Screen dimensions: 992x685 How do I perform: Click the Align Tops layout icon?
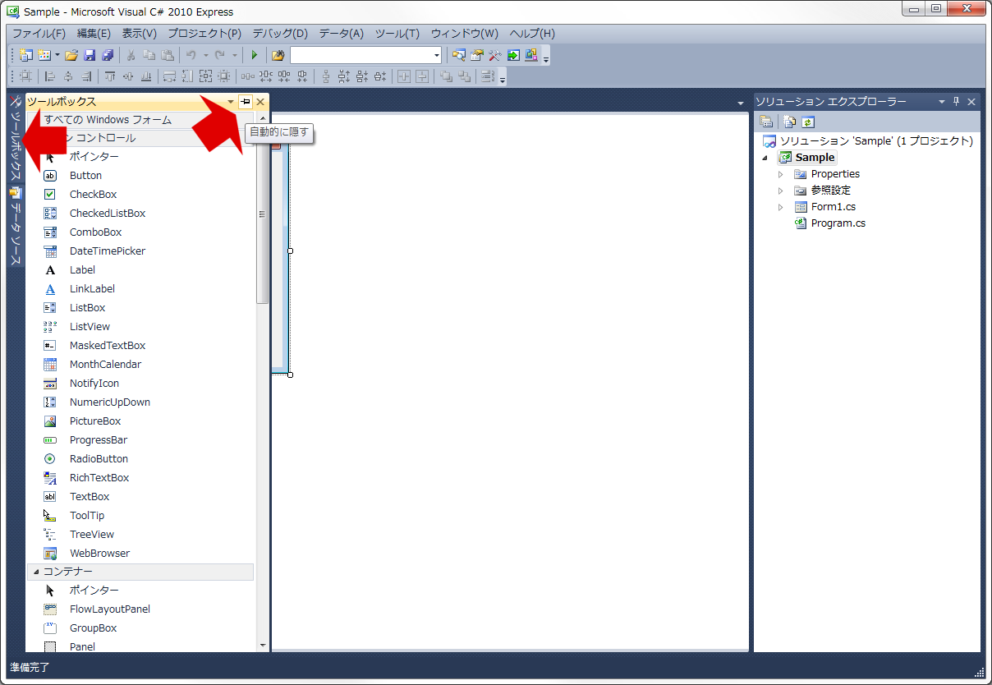[109, 76]
